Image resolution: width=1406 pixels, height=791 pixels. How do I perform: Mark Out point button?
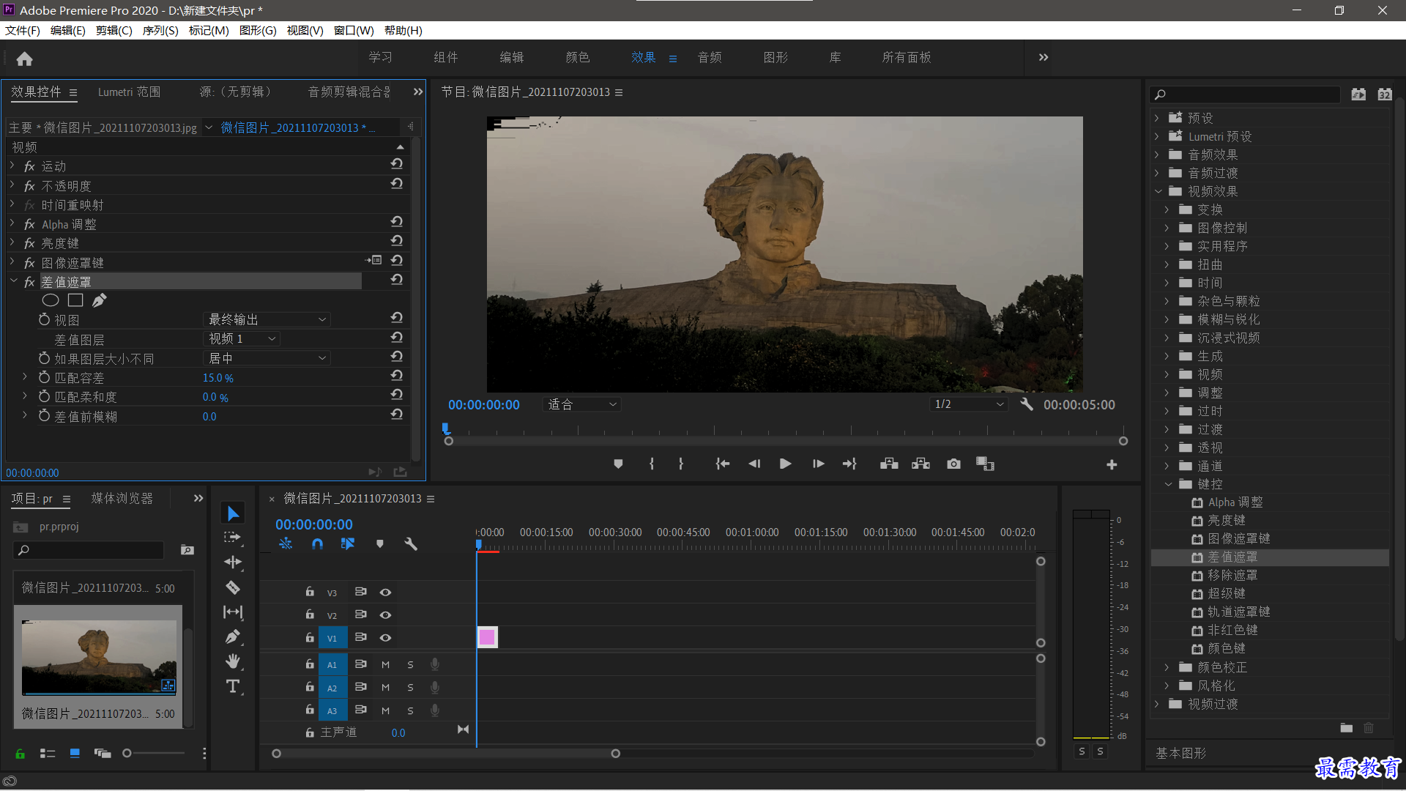point(681,464)
